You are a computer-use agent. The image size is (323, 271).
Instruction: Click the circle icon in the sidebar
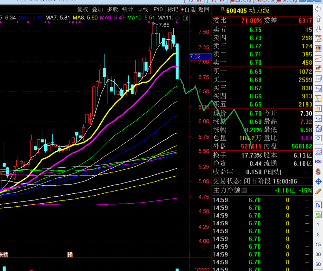point(318,138)
